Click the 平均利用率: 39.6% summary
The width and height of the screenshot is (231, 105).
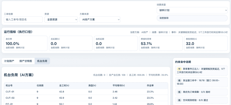click(x=158, y=75)
